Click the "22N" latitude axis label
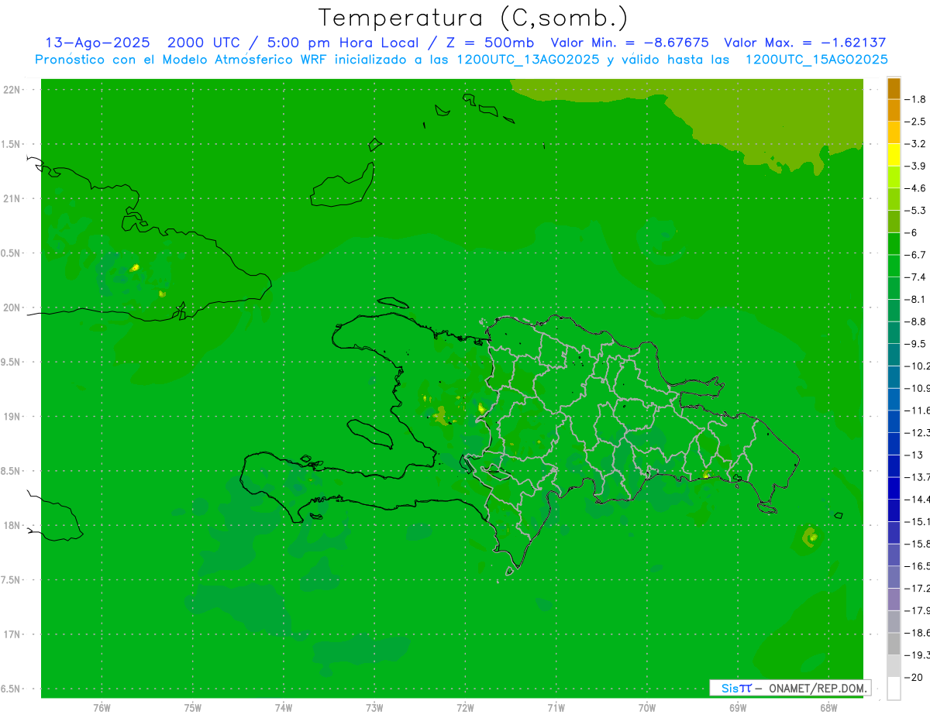This screenshot has height=718, width=930. click(x=12, y=90)
